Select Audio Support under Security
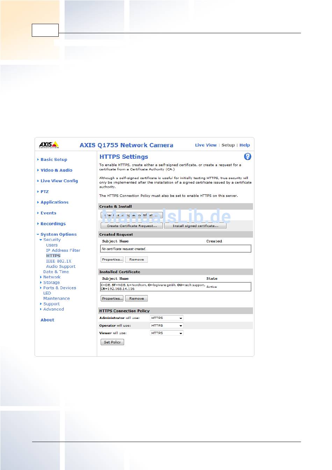The image size is (332, 470). 61,266
